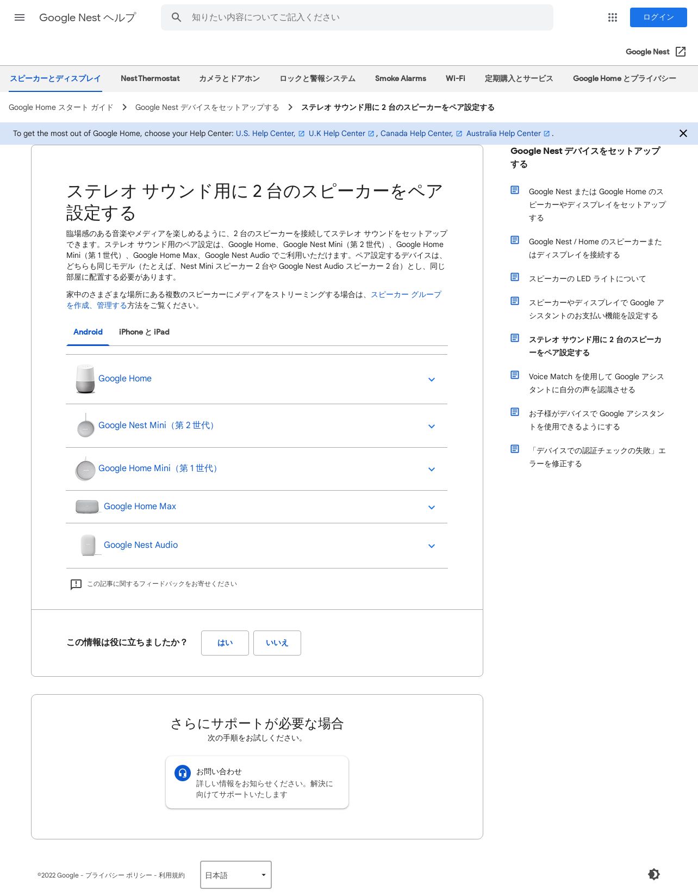Viewport: 698px width, 896px height.
Task: Expand Google Nest Mini（第 2 世代）section
Action: [257, 426]
